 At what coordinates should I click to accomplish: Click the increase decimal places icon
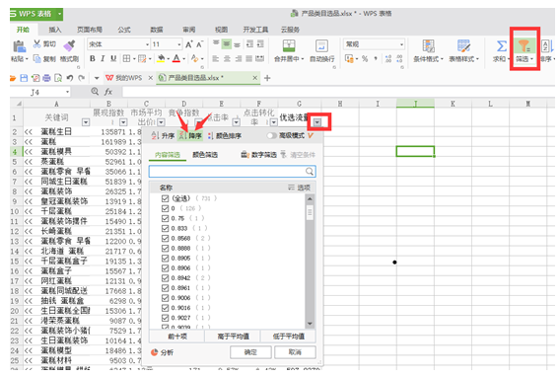point(388,59)
